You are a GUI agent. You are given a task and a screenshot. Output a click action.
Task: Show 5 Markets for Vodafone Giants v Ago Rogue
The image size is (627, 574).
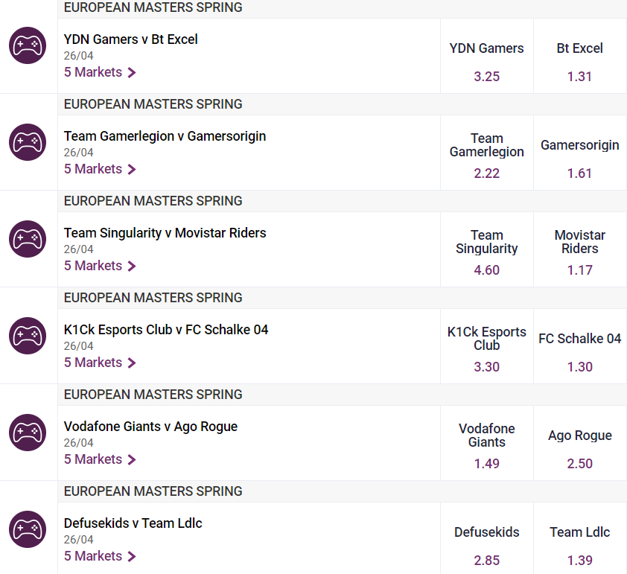pos(100,459)
